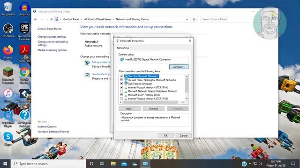Open Skype desktop icon
This screenshot has height=168, width=300.
click(x=8, y=139)
